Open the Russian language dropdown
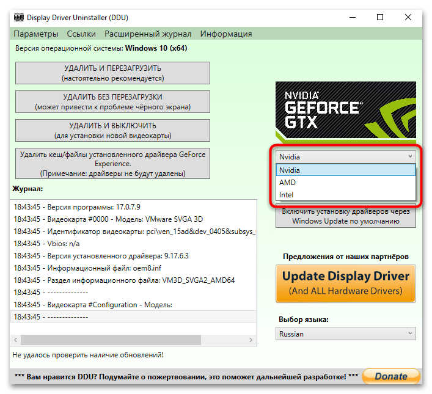Image resolution: width=432 pixels, height=394 pixels. (346, 334)
